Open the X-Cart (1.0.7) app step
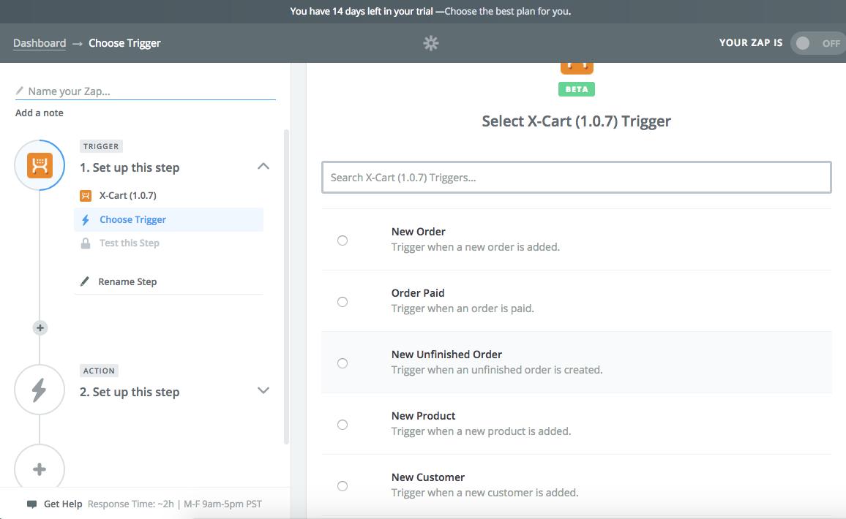846x519 pixels. coord(128,196)
